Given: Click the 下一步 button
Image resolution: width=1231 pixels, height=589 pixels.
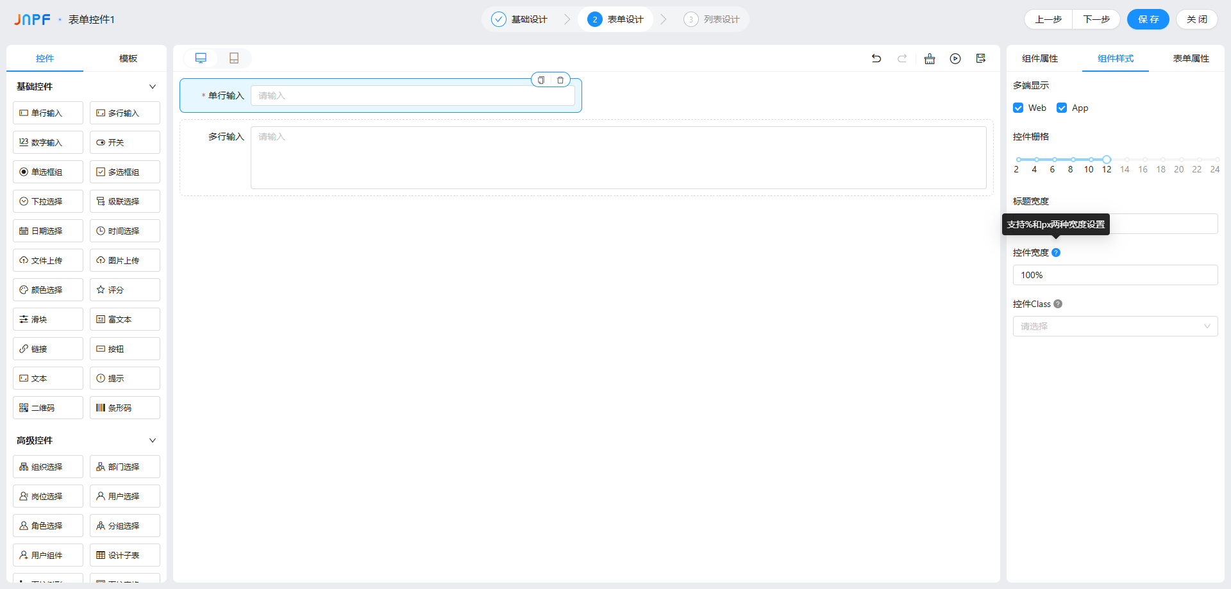Looking at the screenshot, I should click(x=1096, y=19).
